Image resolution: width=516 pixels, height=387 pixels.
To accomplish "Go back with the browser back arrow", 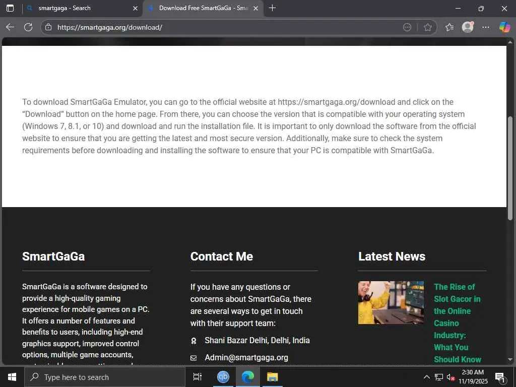I will click(10, 27).
